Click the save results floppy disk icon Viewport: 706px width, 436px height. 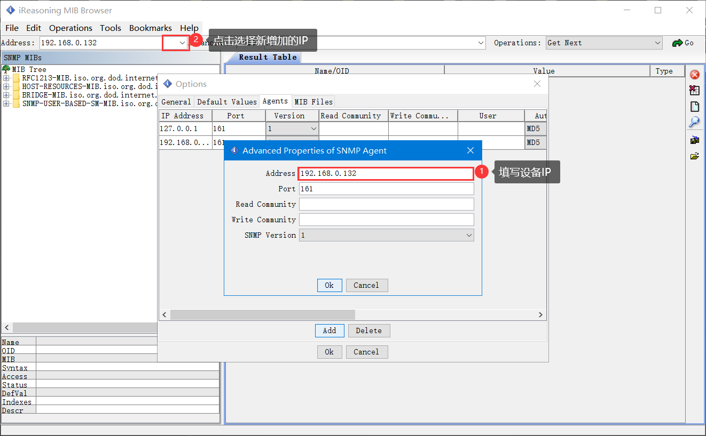pyautogui.click(x=694, y=140)
